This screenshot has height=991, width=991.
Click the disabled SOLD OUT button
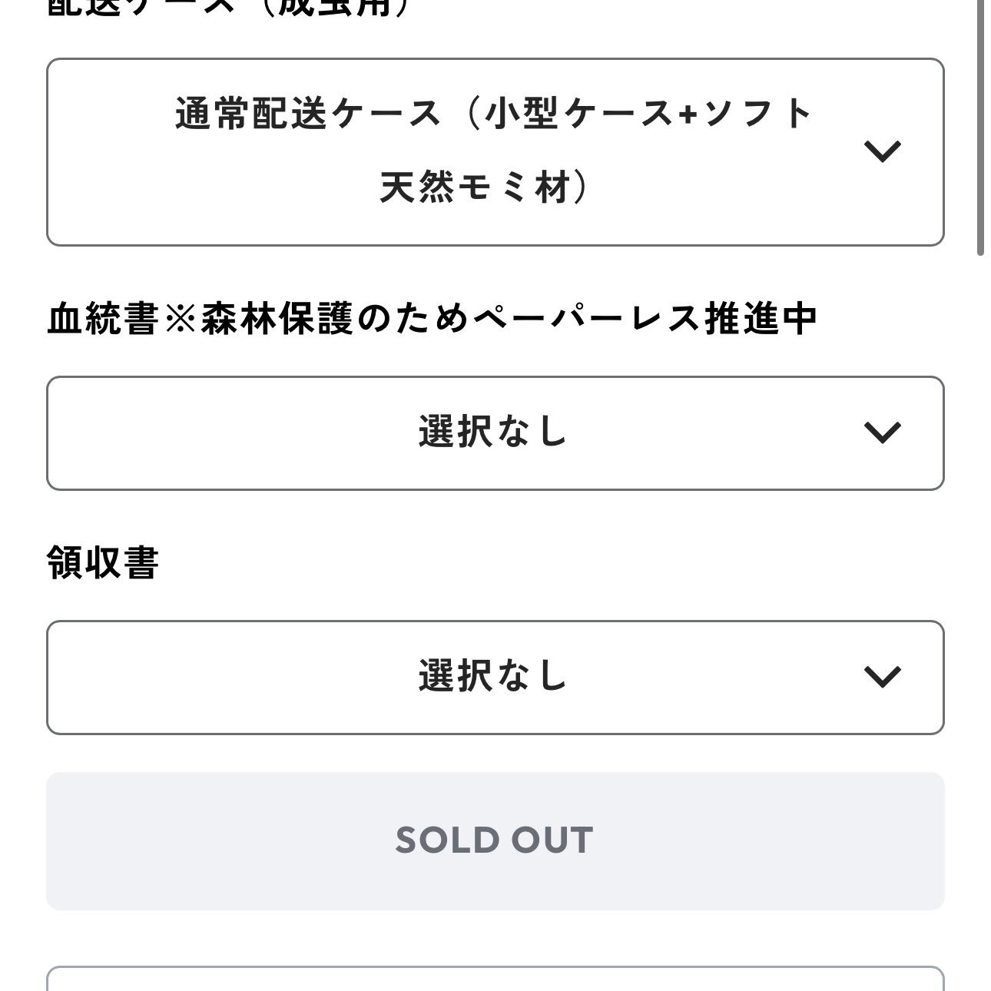point(495,841)
